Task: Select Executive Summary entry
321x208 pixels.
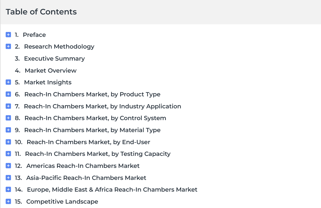Action: pyautogui.click(x=50, y=59)
